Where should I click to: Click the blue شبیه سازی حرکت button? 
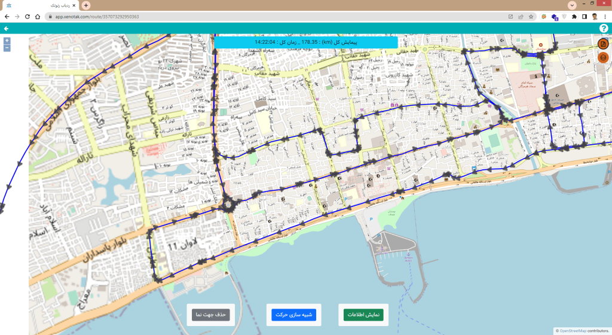coord(293,315)
